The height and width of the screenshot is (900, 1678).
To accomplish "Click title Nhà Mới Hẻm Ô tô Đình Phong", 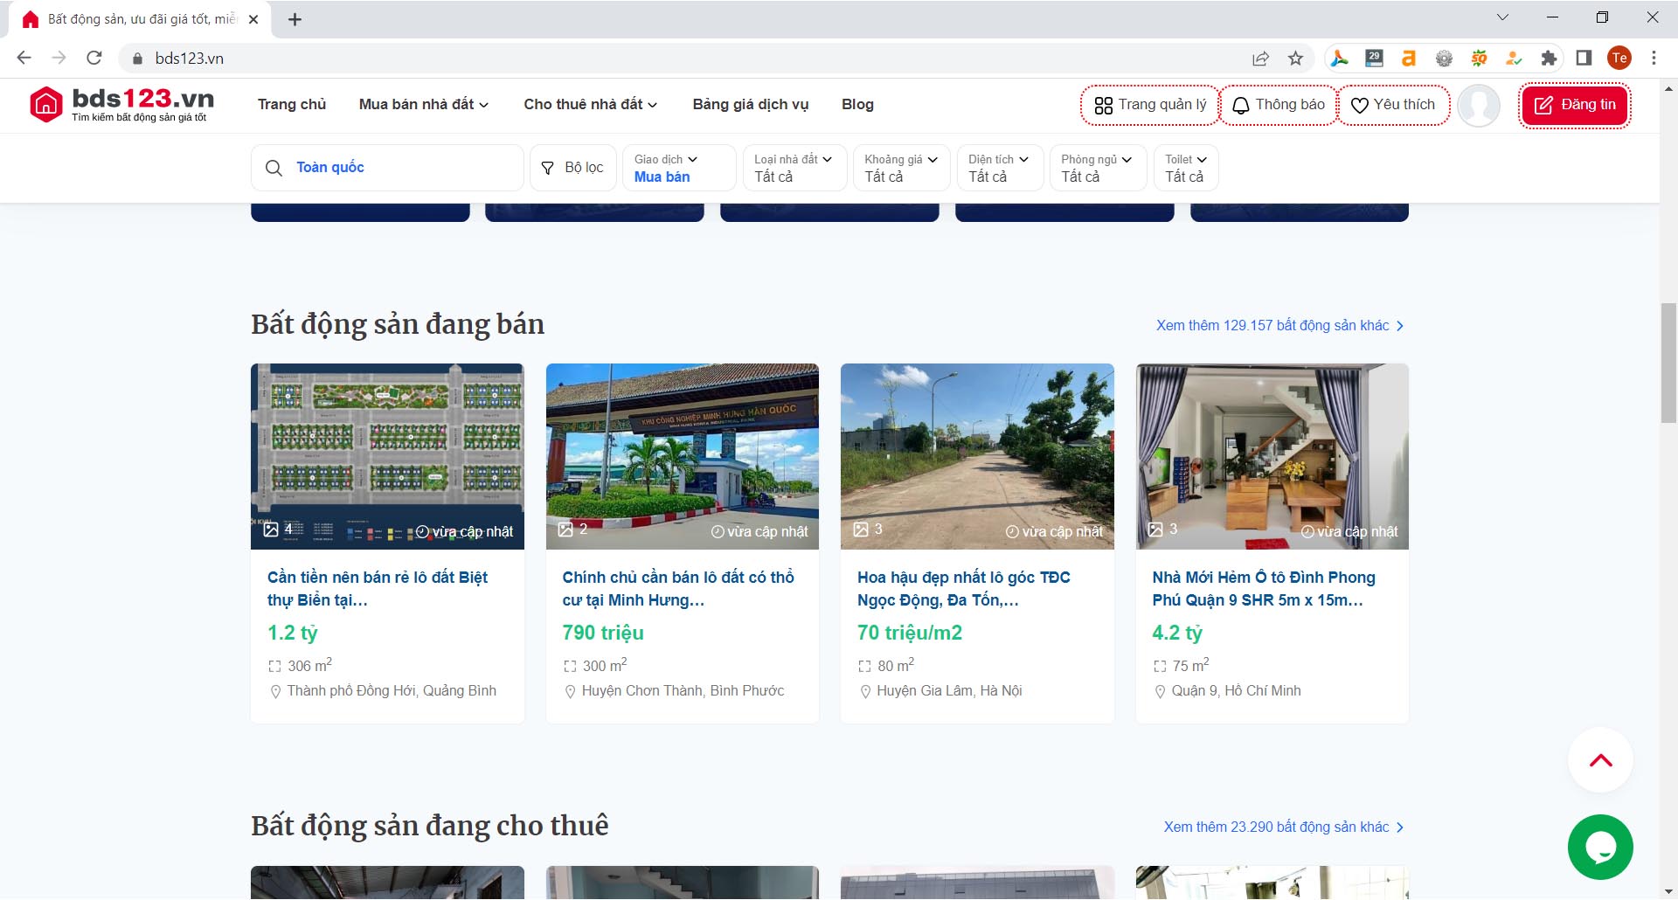I will pos(1264,589).
